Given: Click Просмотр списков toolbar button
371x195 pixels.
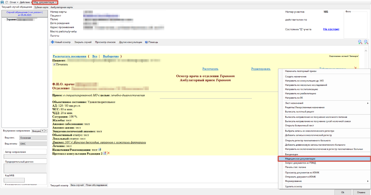Looking at the screenshot, I should (x=105, y=42).
